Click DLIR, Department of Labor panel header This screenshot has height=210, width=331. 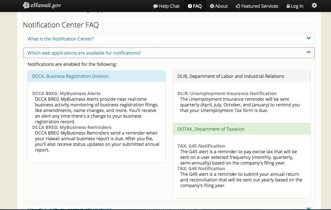coord(242,76)
